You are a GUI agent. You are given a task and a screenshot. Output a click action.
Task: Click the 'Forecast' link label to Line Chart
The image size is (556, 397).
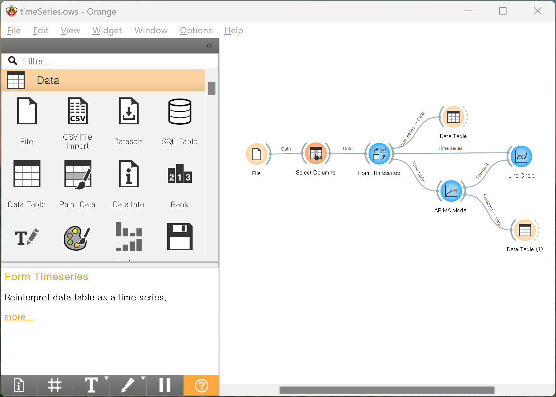click(482, 171)
